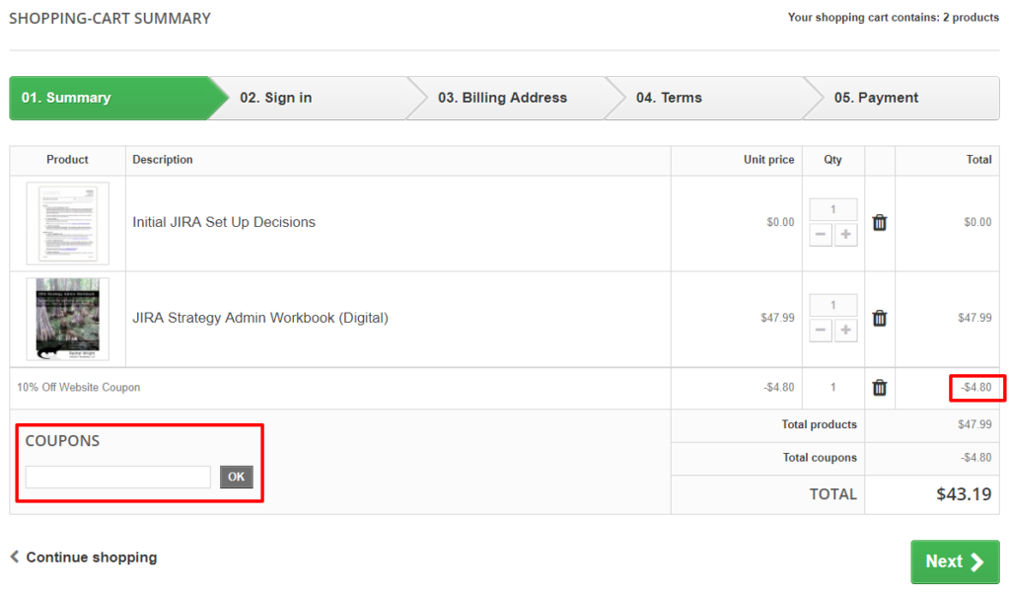Click the $43.19 grand total amount
The height and width of the screenshot is (596, 1010).
[x=964, y=494]
